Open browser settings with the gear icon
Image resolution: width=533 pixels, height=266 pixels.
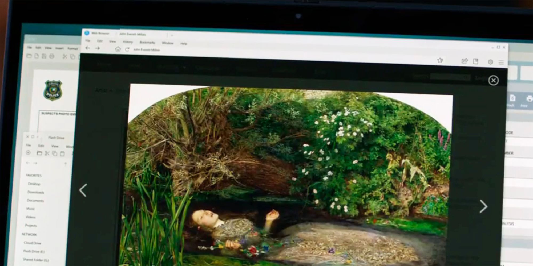click(x=490, y=62)
